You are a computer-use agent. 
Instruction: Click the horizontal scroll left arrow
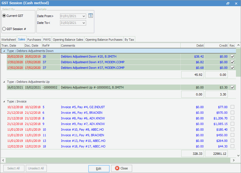(3, 160)
